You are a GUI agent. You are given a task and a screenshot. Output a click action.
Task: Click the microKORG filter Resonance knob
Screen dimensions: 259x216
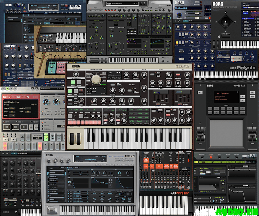[168, 75]
